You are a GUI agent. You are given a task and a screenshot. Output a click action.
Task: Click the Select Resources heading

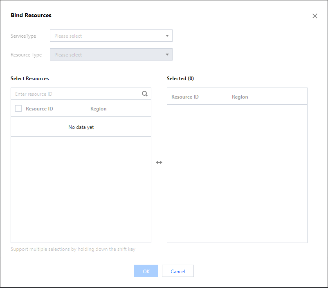click(x=29, y=79)
